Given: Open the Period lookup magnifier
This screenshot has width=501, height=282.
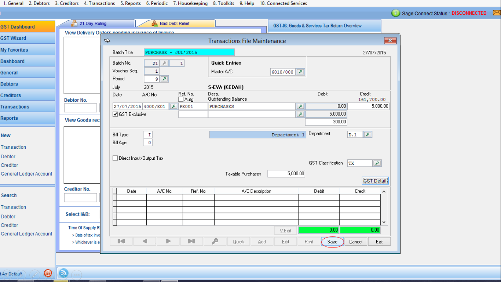Looking at the screenshot, I should [164, 79].
